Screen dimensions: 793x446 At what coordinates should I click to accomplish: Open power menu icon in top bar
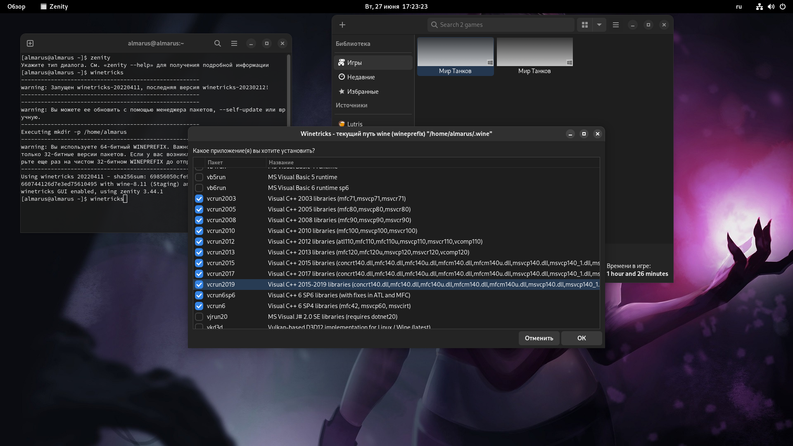[x=783, y=7]
